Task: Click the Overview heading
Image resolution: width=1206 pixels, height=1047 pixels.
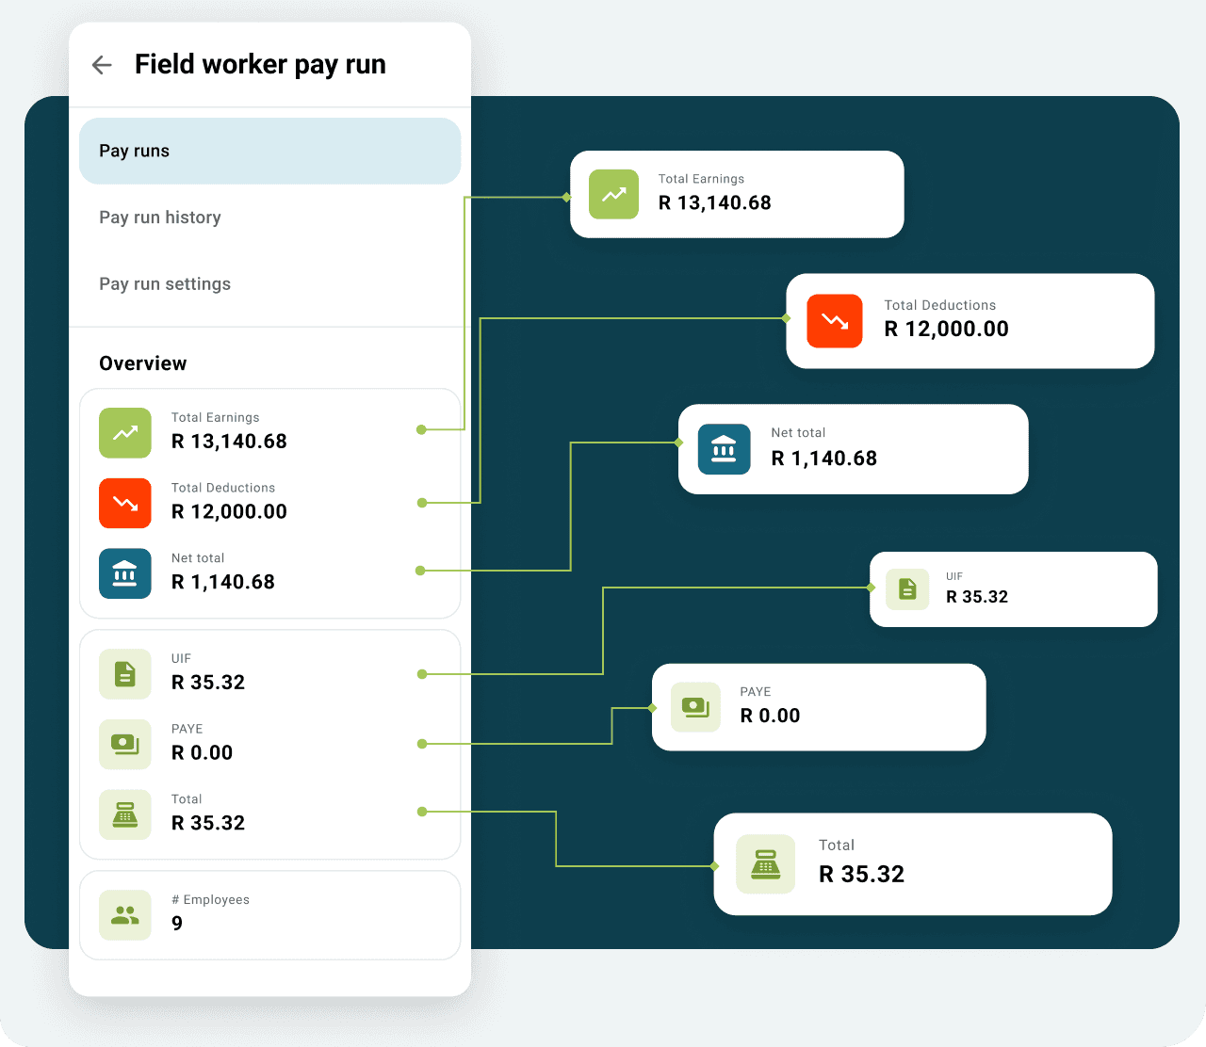Action: click(x=142, y=362)
